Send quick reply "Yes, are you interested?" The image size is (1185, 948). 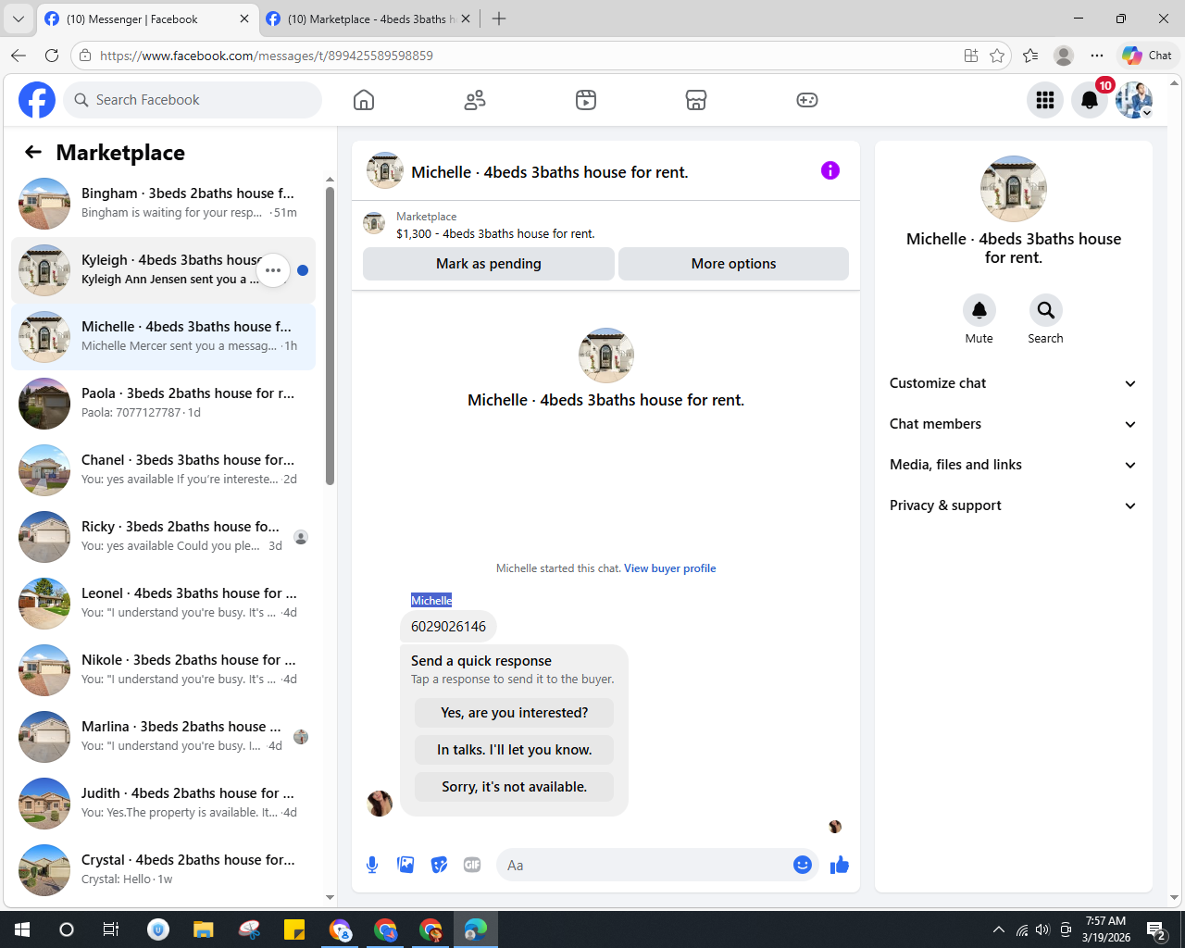514,713
